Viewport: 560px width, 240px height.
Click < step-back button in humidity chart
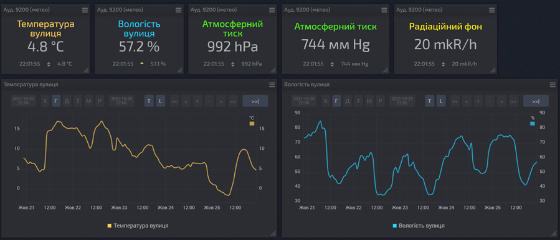[466, 101]
